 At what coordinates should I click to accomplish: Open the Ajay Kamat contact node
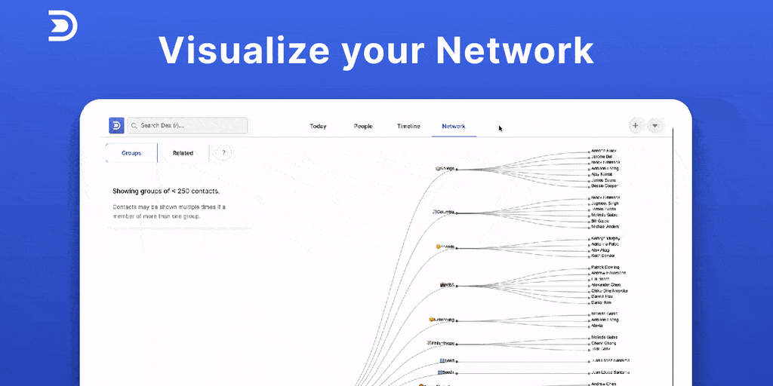point(602,174)
